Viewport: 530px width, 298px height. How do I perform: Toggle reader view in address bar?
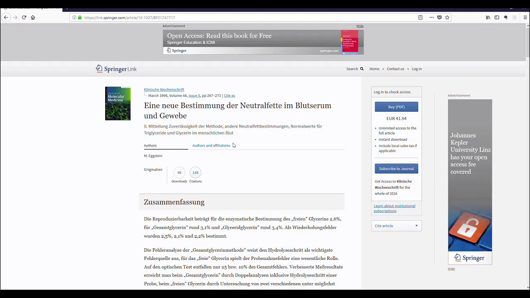420,17
